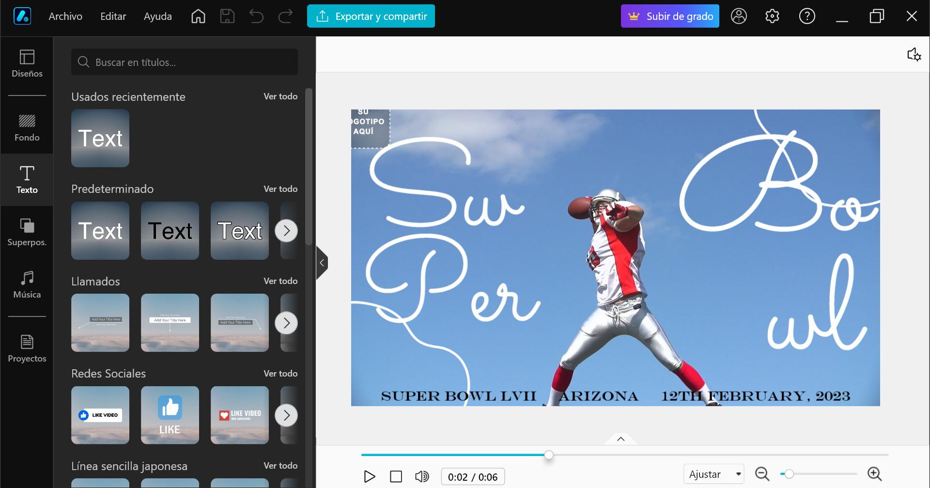The height and width of the screenshot is (488, 930).
Task: Collapse the left titles panel
Action: coord(322,263)
